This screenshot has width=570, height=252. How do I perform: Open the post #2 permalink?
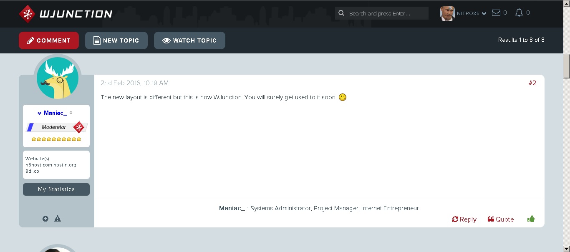pos(532,83)
